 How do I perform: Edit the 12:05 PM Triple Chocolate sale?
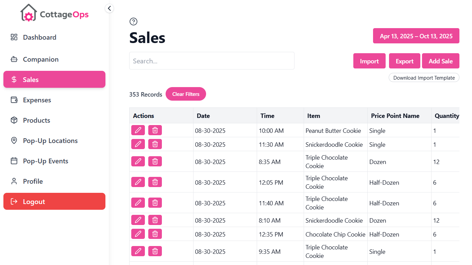pyautogui.click(x=138, y=182)
